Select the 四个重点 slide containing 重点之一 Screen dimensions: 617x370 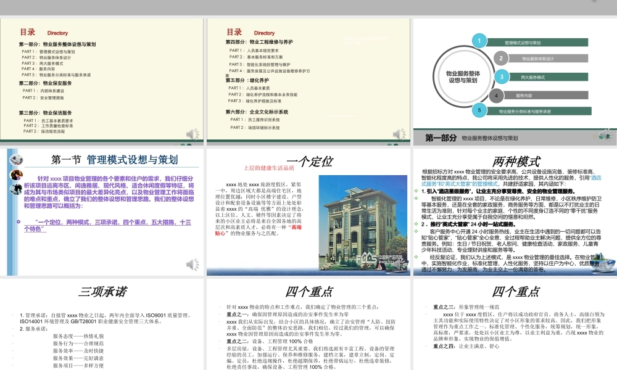pos(308,324)
